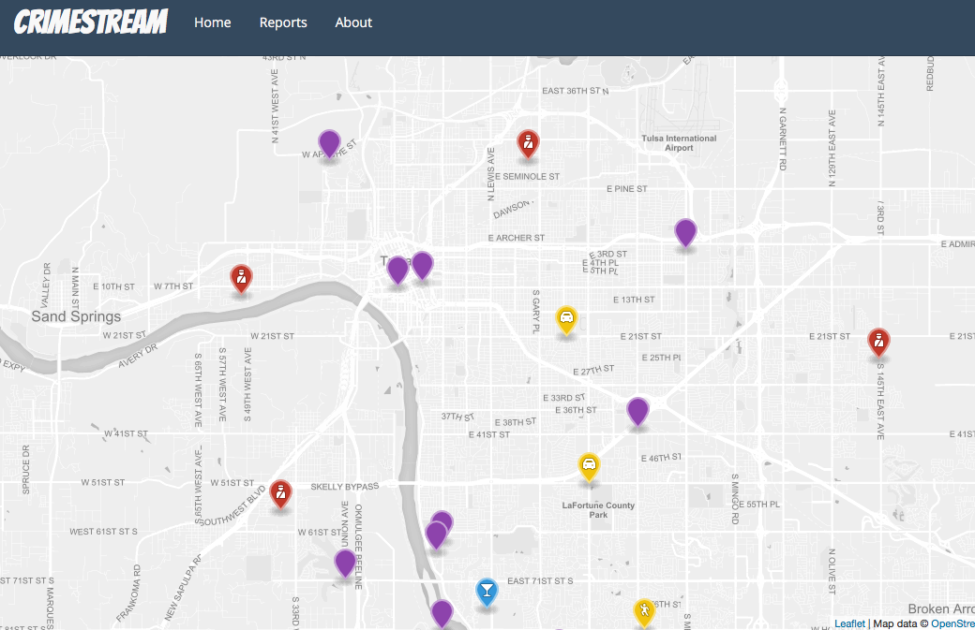Open the About page
The image size is (975, 630).
(x=353, y=22)
